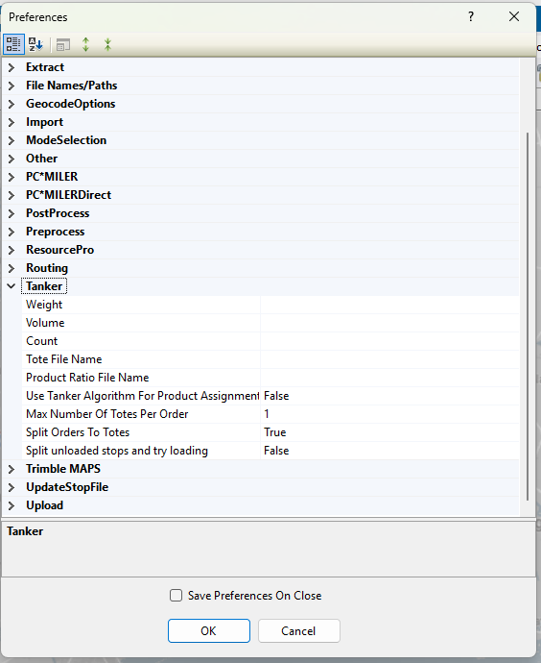Click the Product Ratio File Name value field
This screenshot has height=663, width=541.
point(389,378)
